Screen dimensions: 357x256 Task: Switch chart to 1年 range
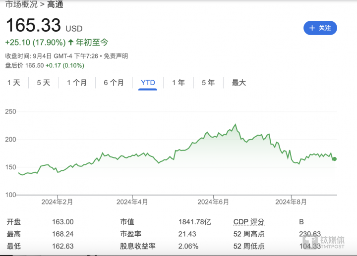click(x=178, y=83)
